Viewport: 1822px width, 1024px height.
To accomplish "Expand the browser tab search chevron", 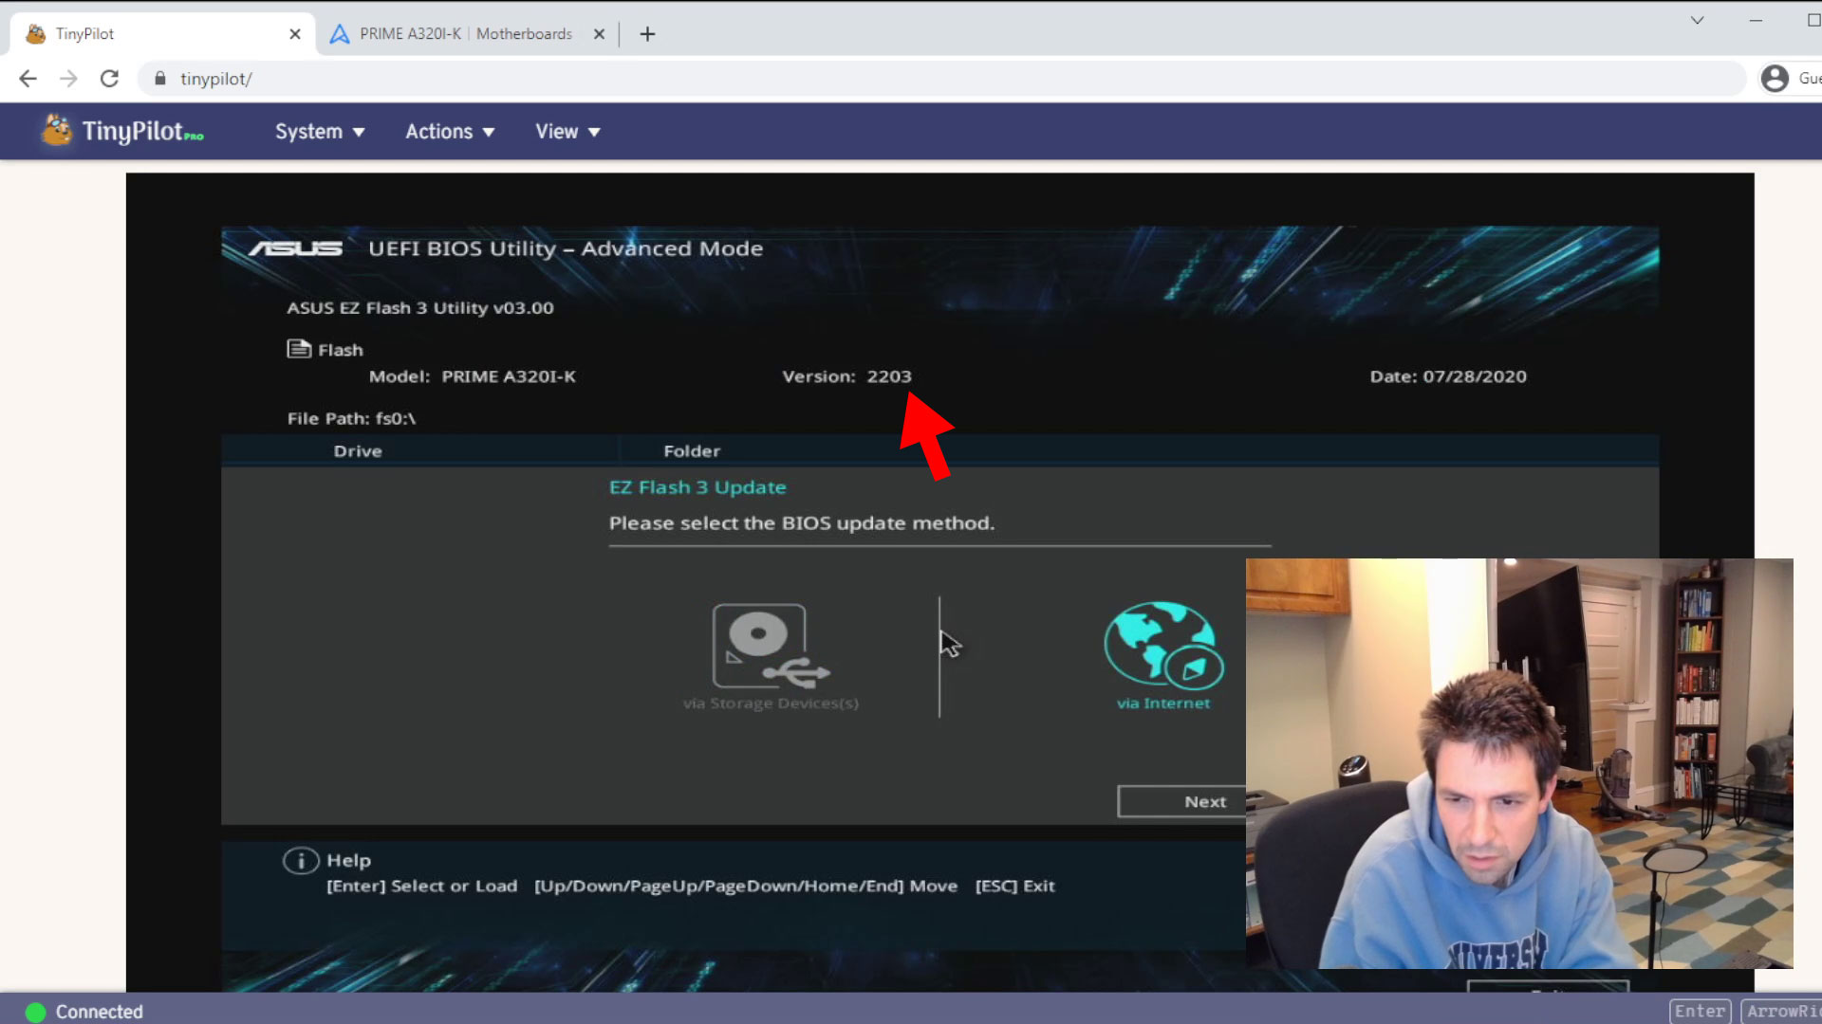I will click(1697, 20).
